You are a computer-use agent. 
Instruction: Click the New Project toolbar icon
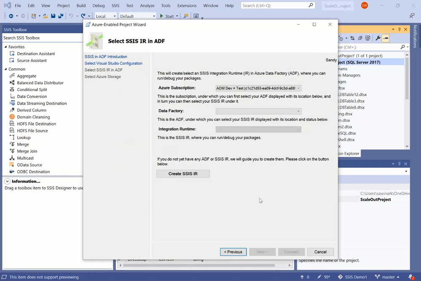click(33, 16)
